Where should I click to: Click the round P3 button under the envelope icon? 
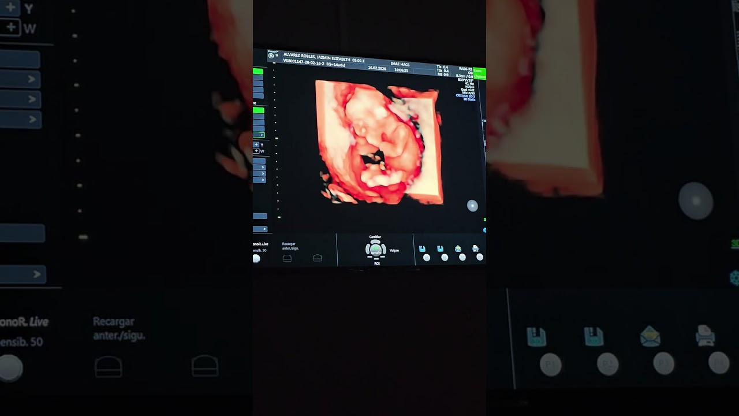(x=462, y=258)
